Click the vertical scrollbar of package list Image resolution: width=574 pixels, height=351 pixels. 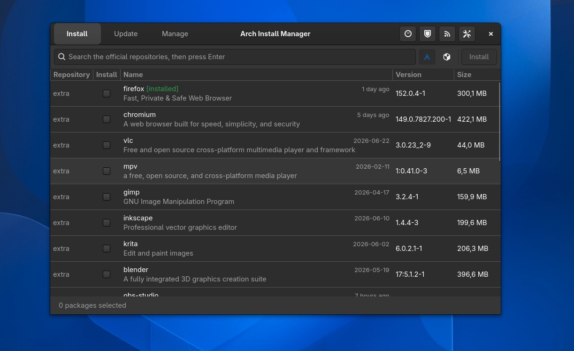pyautogui.click(x=499, y=122)
